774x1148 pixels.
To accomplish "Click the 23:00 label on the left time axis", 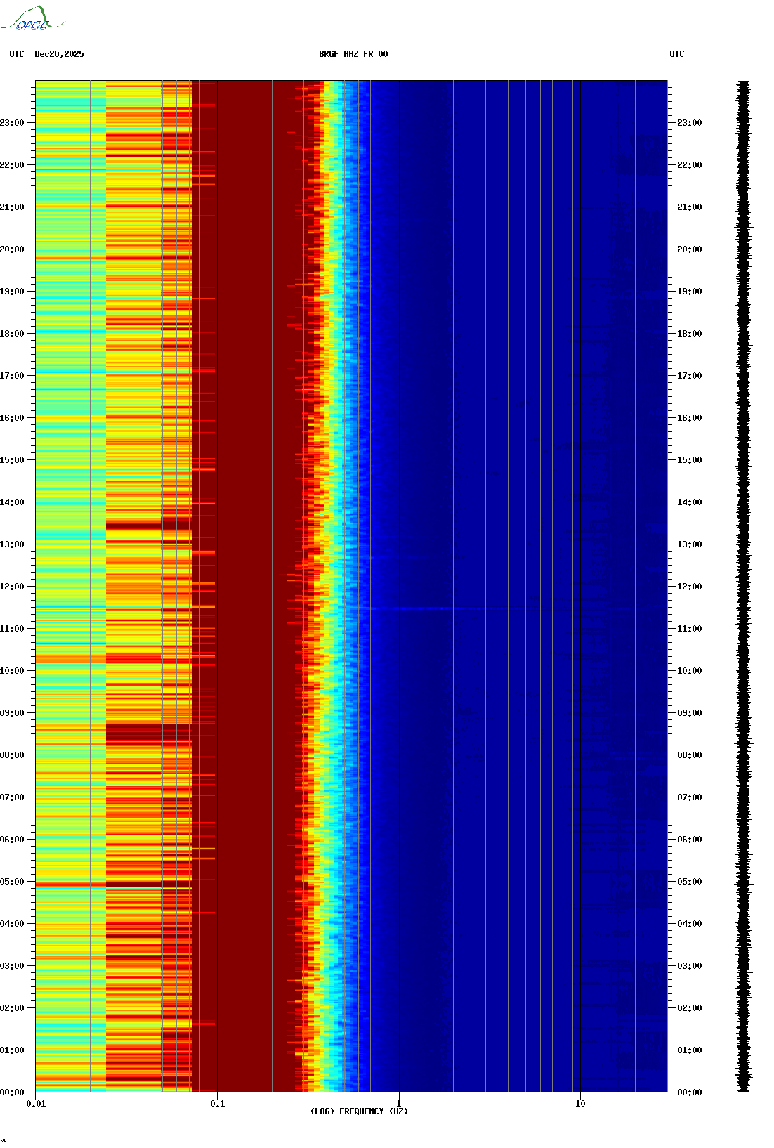I will click(12, 123).
